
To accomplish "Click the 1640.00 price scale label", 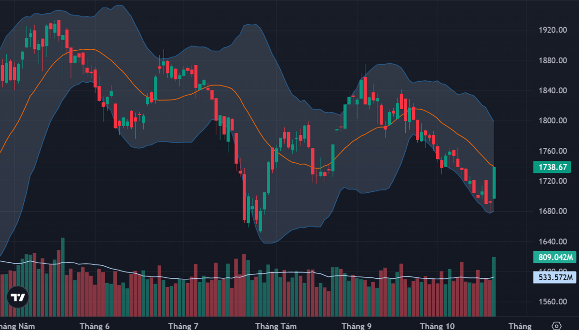I will 552,241.
